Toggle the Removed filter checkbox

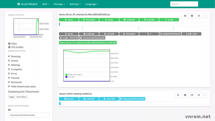click(x=9, y=82)
